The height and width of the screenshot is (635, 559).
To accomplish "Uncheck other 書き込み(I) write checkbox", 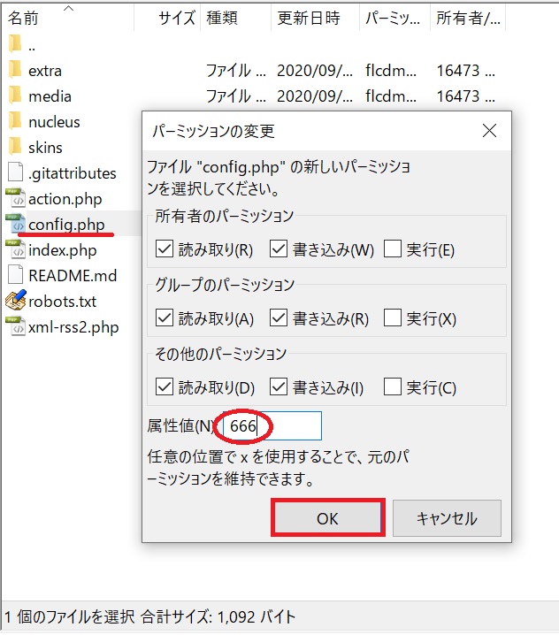I will (x=279, y=386).
